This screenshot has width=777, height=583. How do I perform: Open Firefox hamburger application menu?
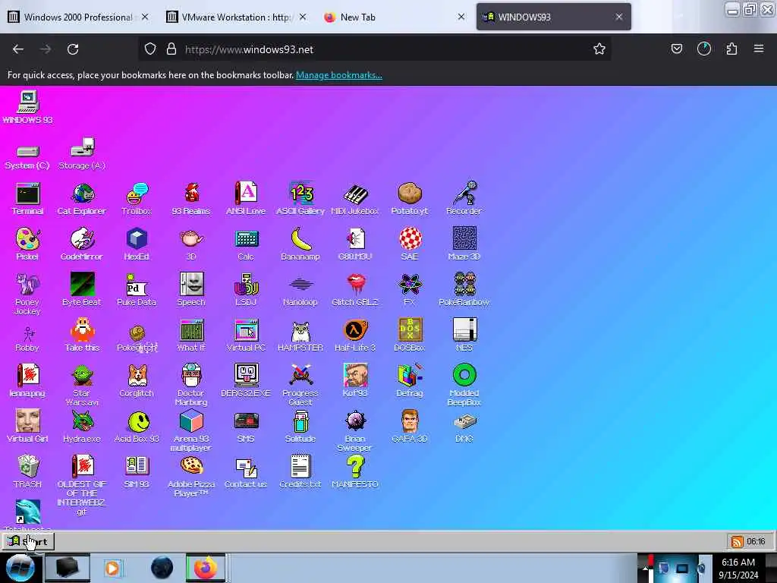pos(759,49)
